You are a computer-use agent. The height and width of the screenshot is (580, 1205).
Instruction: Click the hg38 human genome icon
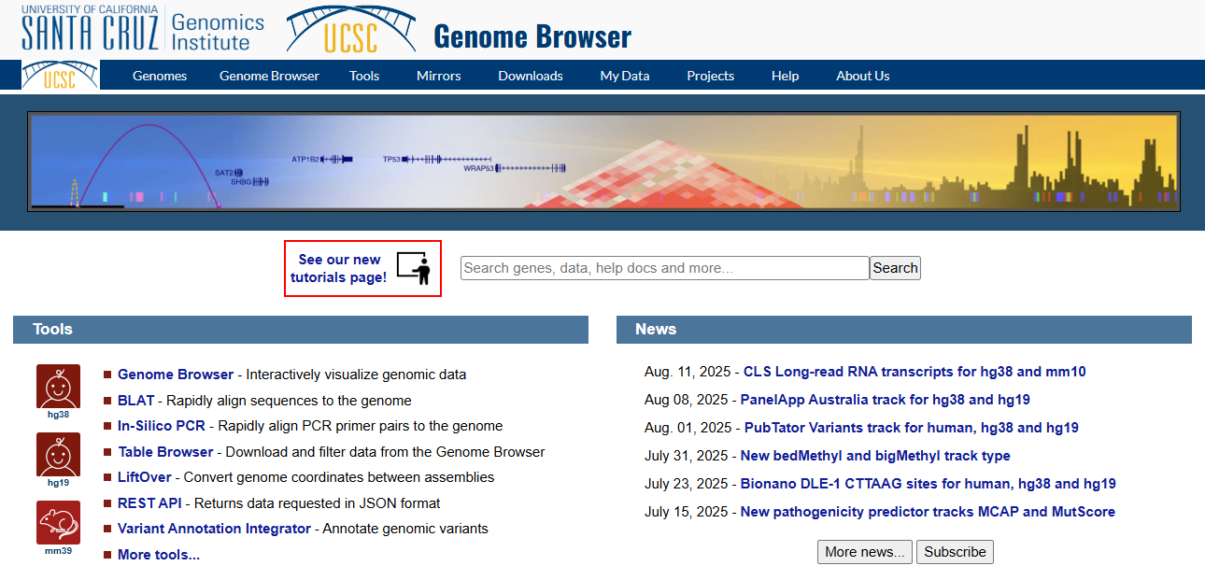coord(58,386)
